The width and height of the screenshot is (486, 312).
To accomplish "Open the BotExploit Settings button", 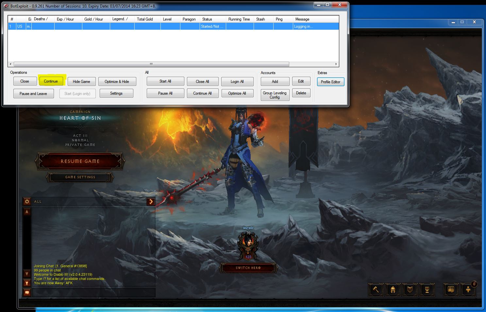I will [x=116, y=93].
